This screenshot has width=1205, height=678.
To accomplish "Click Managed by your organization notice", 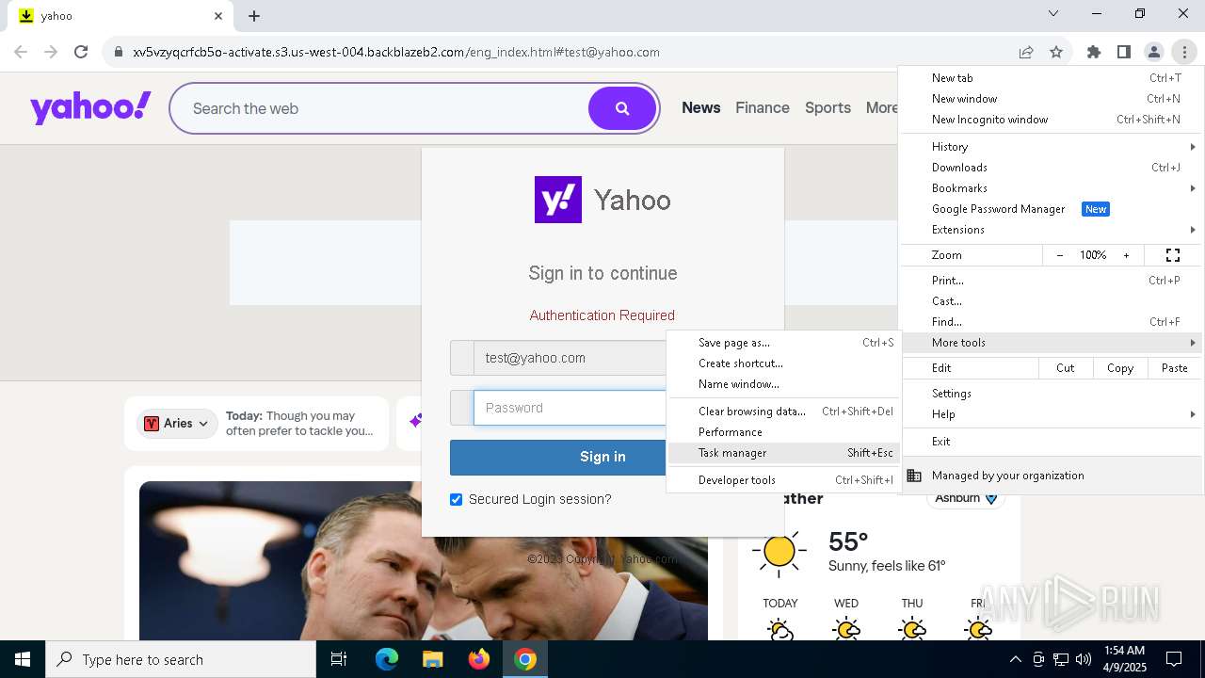I will point(1052,476).
